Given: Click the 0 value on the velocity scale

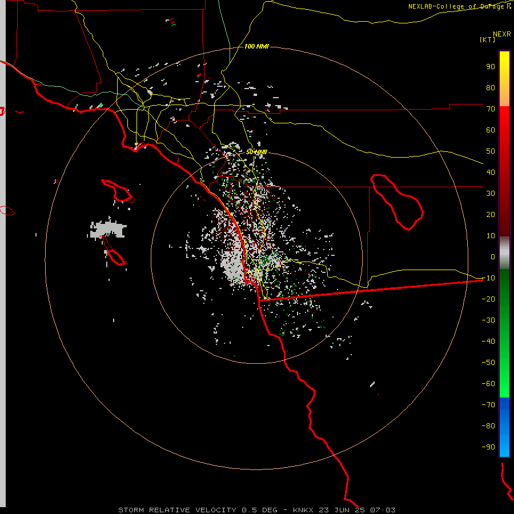Looking at the screenshot, I should click(x=493, y=256).
